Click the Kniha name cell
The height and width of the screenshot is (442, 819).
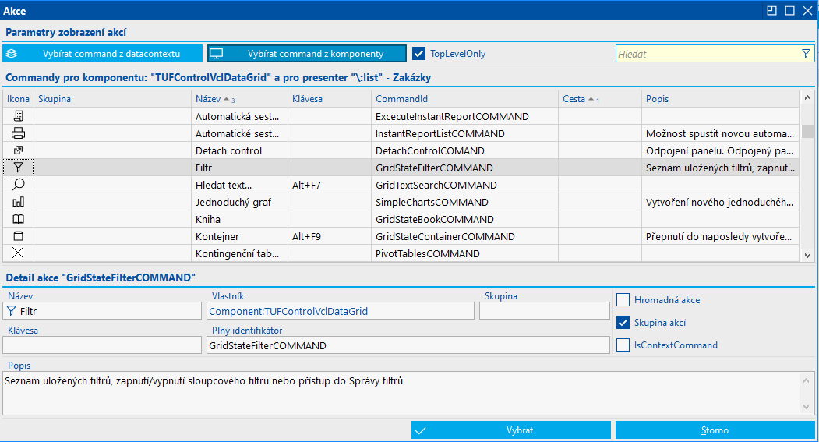pos(240,219)
